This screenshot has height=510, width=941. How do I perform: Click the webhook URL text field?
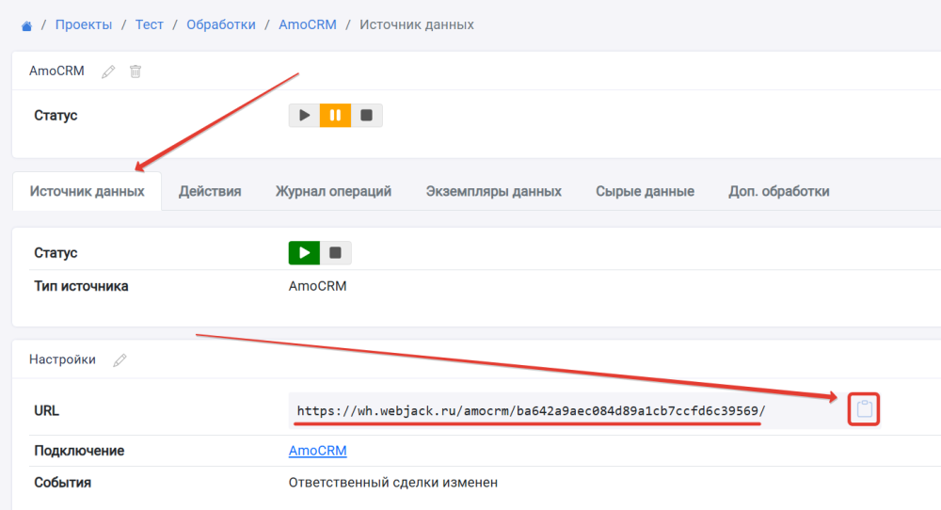(x=567, y=410)
